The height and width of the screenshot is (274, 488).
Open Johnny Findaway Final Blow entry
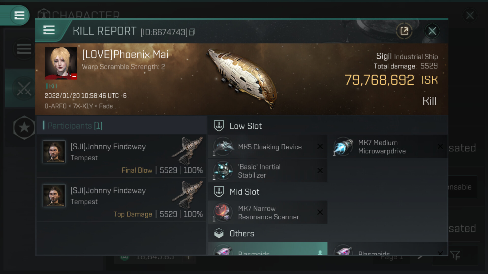(121, 156)
